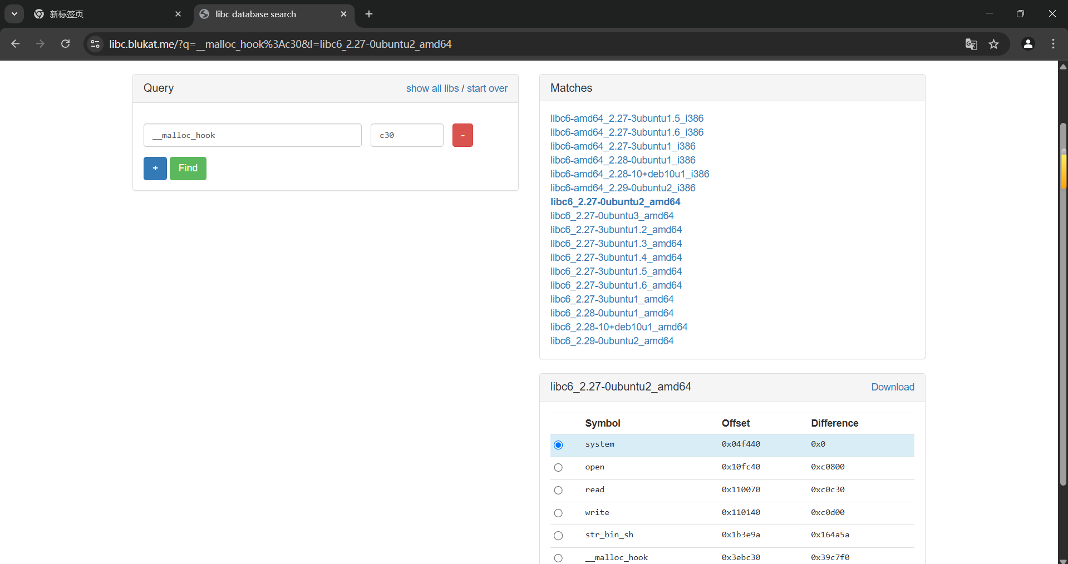The height and width of the screenshot is (564, 1068).
Task: Click the write offset 0x110140
Action: tap(741, 513)
